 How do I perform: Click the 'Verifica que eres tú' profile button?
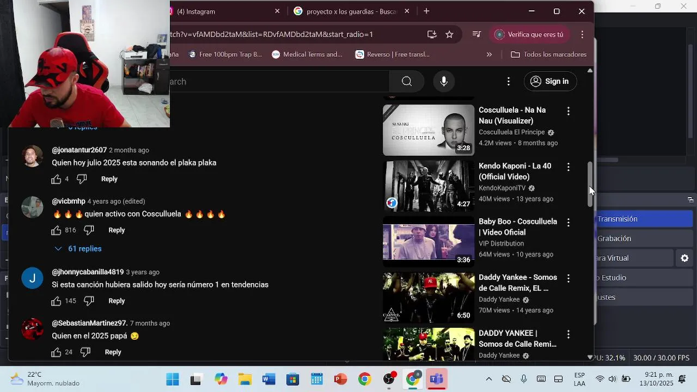(x=529, y=34)
